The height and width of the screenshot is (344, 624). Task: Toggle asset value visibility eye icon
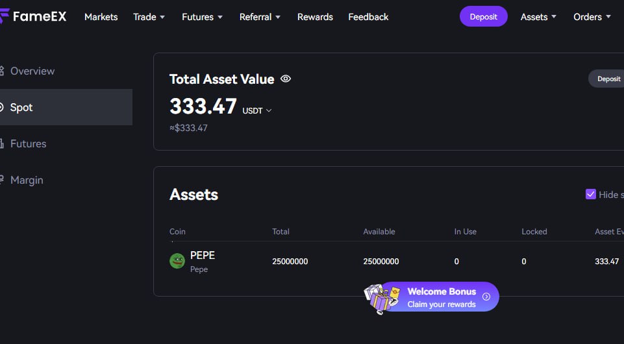point(285,79)
